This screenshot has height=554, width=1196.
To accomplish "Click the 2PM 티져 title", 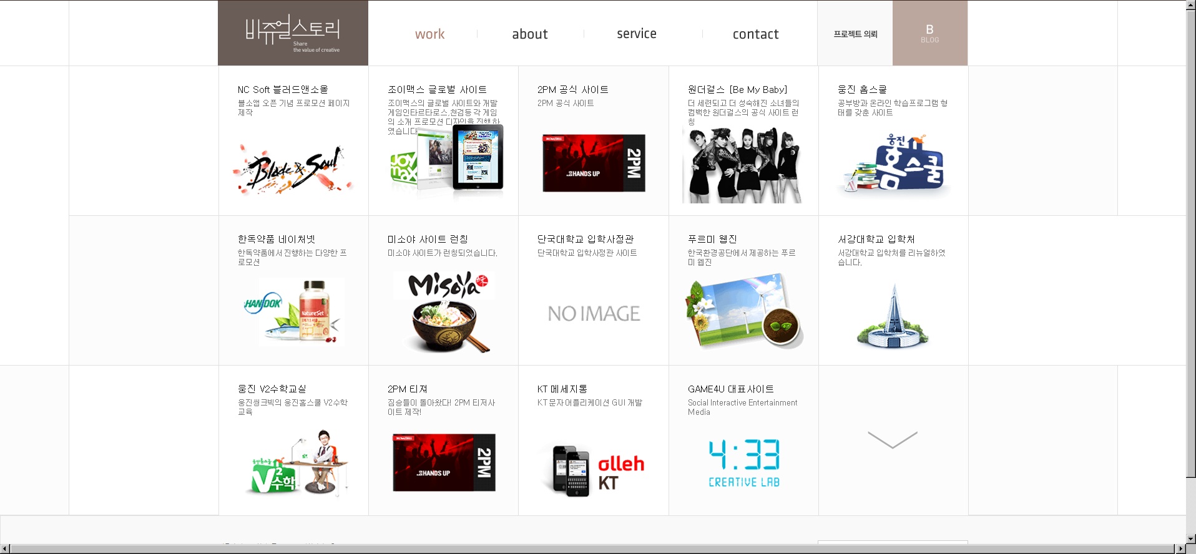I will [407, 389].
